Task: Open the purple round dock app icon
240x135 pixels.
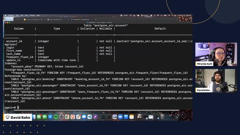Action: point(95,117)
